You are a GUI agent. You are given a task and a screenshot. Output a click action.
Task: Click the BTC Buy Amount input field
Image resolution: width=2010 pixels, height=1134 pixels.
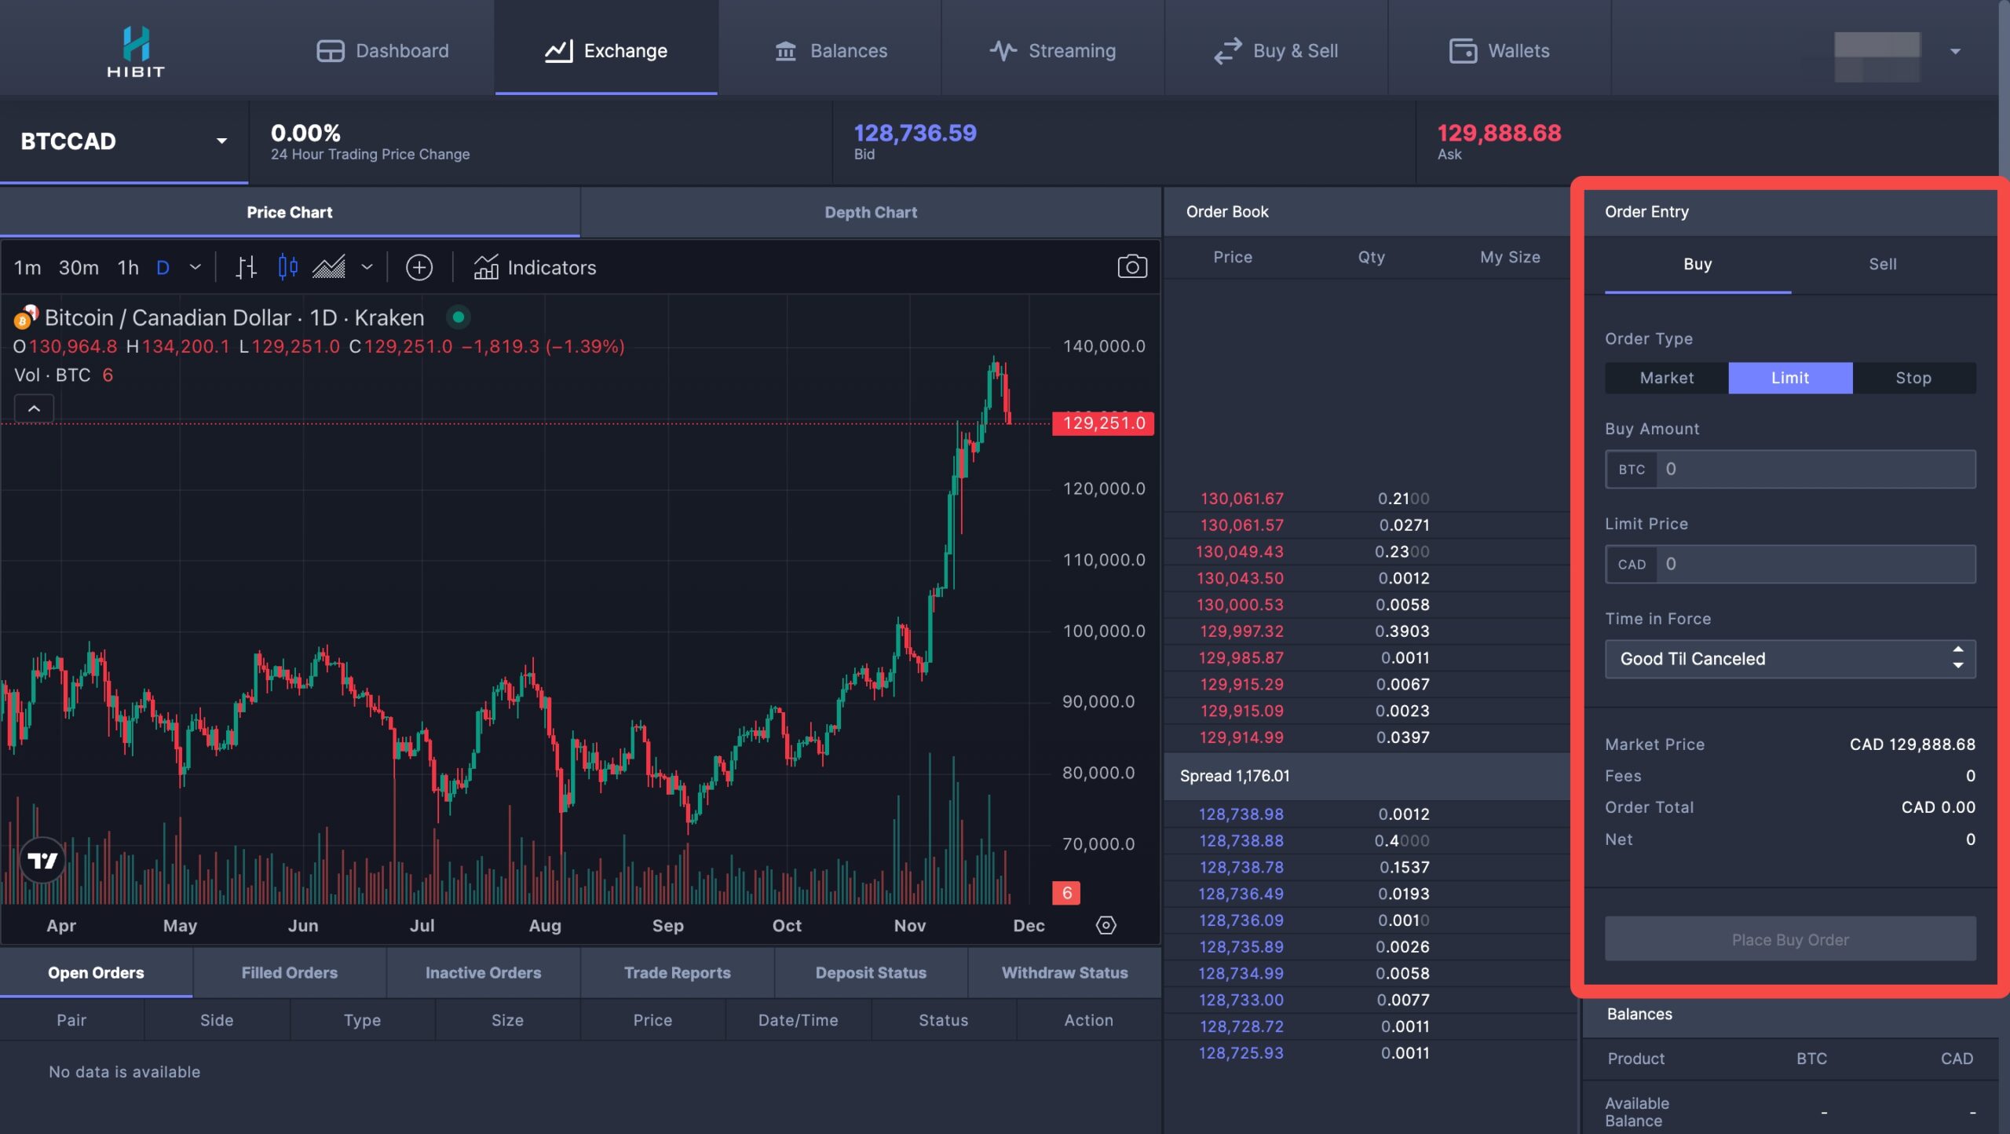click(1790, 469)
